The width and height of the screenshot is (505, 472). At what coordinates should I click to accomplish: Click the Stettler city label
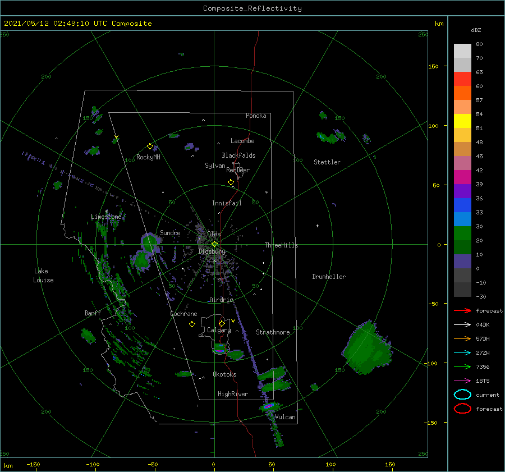[327, 162]
